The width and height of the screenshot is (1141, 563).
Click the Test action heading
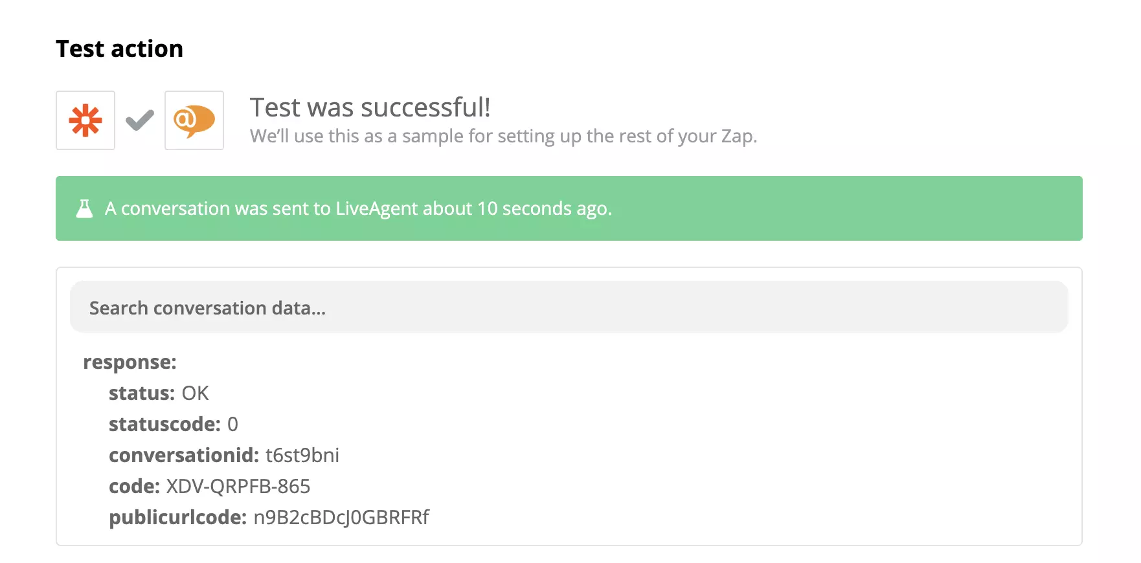pyautogui.click(x=120, y=49)
